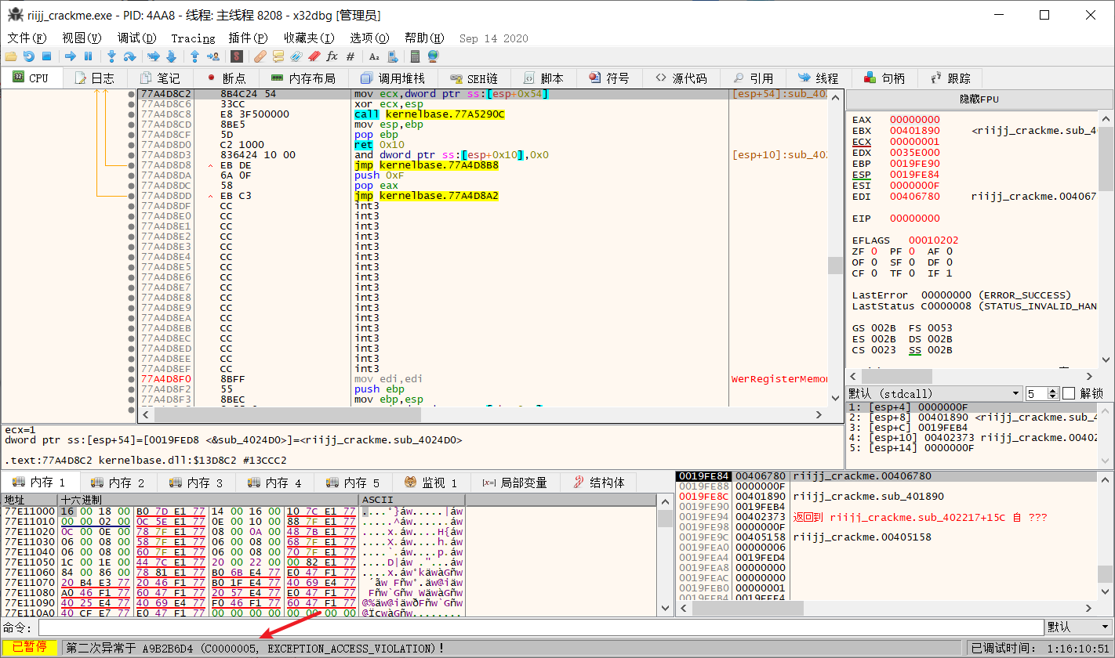Screen dimensions: 1115x658
Task: Switch to the 断点 tab
Action: (x=226, y=78)
